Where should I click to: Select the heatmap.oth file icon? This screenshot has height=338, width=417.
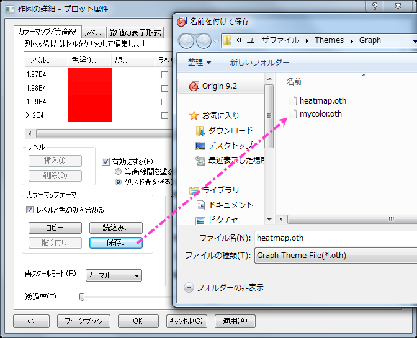pos(292,100)
